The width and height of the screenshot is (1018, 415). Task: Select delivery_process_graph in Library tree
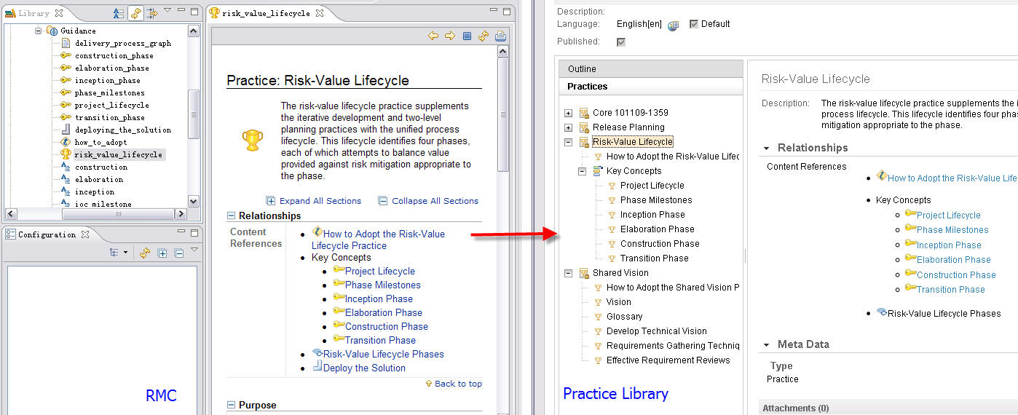coord(123,44)
